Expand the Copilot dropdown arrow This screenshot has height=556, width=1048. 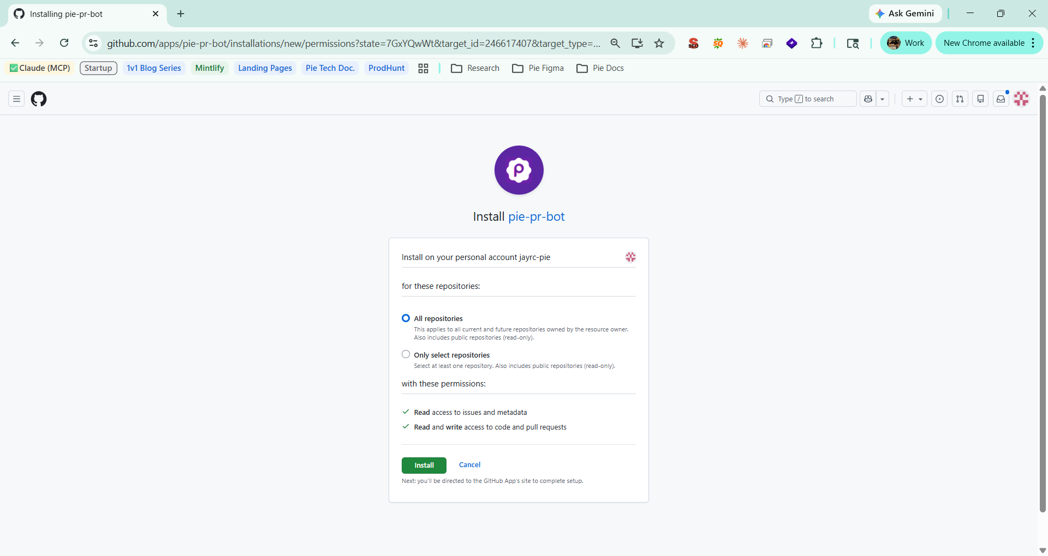[883, 99]
